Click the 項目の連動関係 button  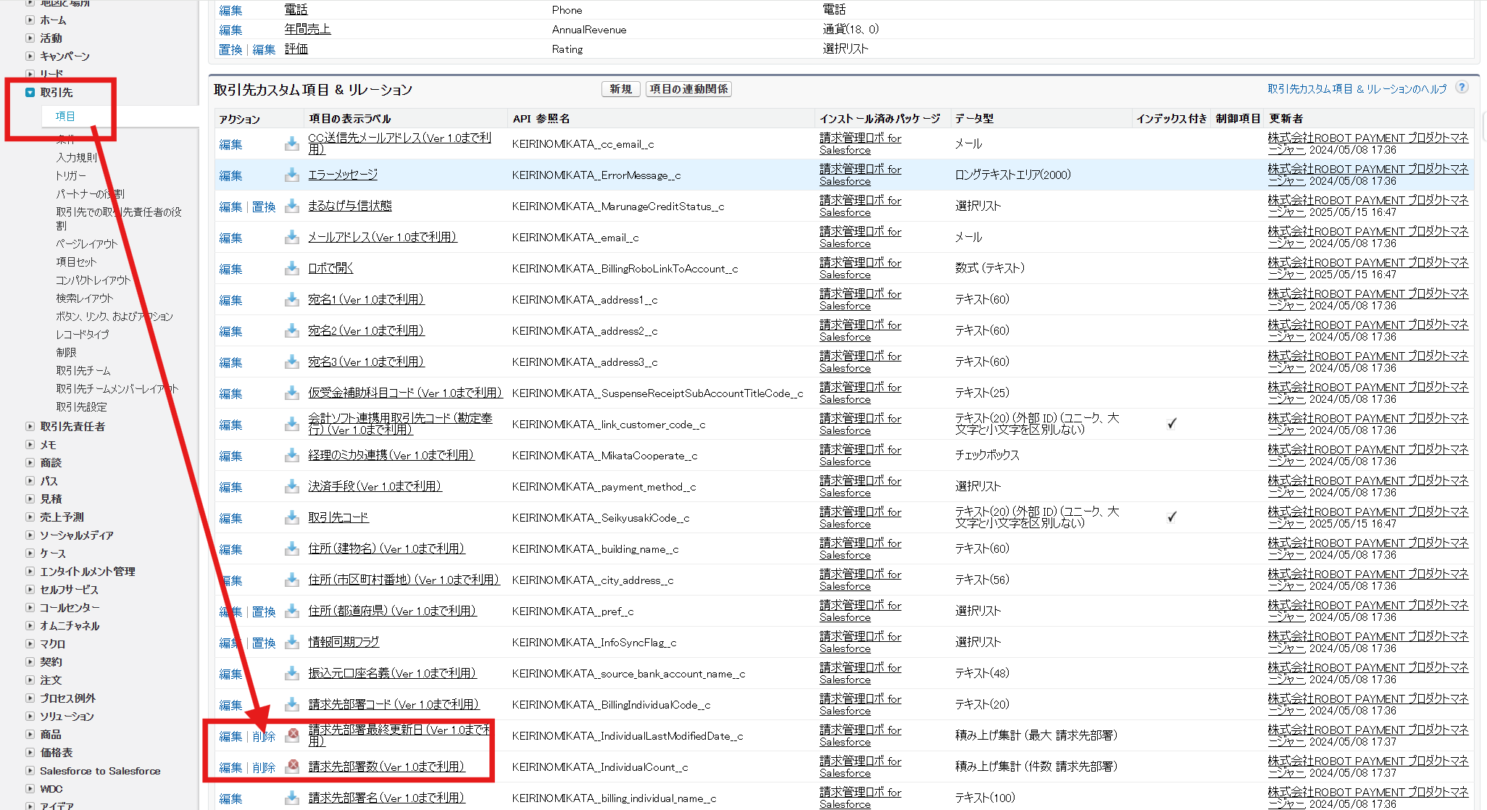point(688,88)
